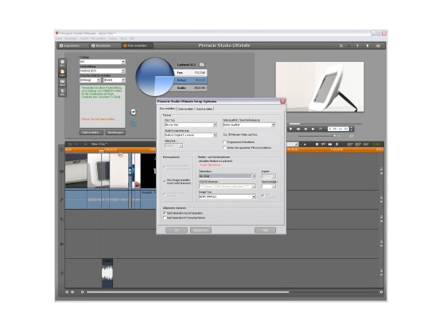Uncheck 'Nach Beenden Sound abspielen'
The height and width of the screenshot is (332, 443).
pos(165,213)
